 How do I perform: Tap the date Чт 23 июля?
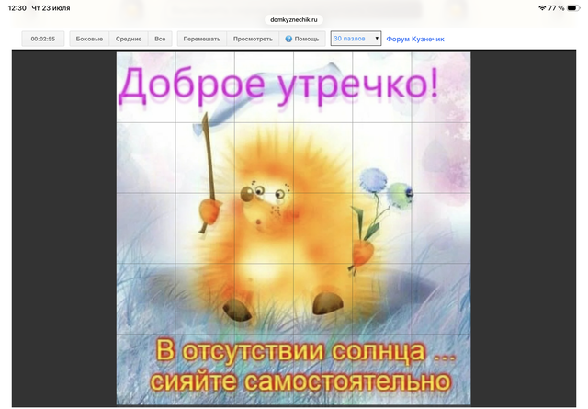[51, 8]
